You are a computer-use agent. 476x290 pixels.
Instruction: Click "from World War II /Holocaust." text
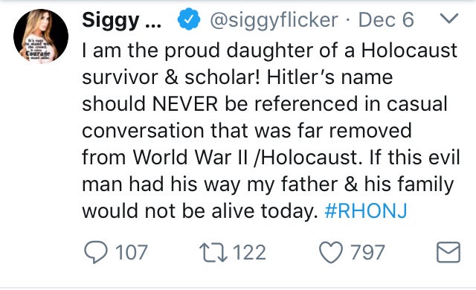(x=222, y=158)
